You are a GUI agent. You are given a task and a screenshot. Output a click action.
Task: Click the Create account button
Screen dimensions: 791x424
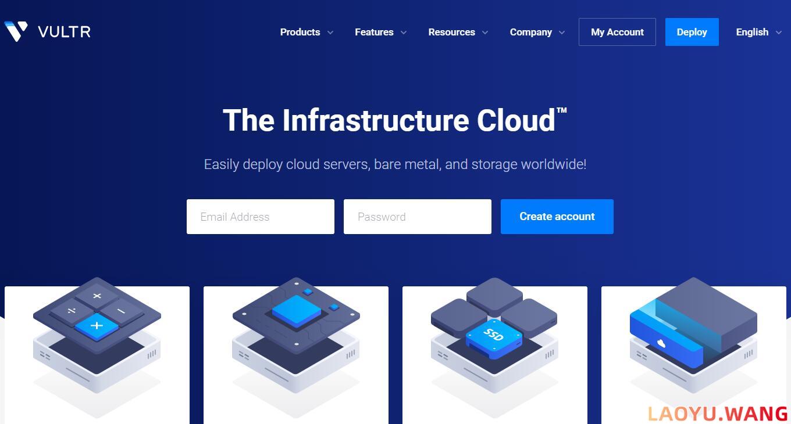[557, 217]
